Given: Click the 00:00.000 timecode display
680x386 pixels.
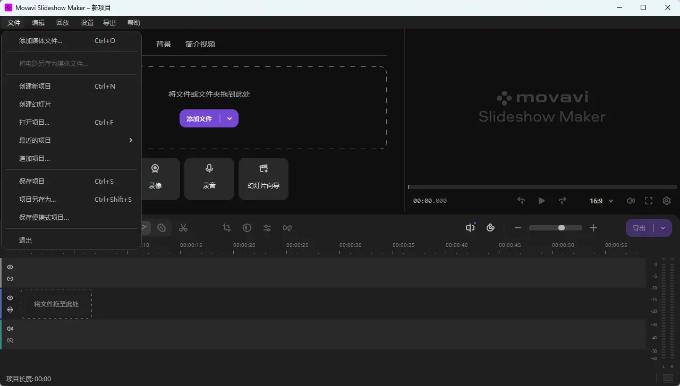Looking at the screenshot, I should point(430,201).
